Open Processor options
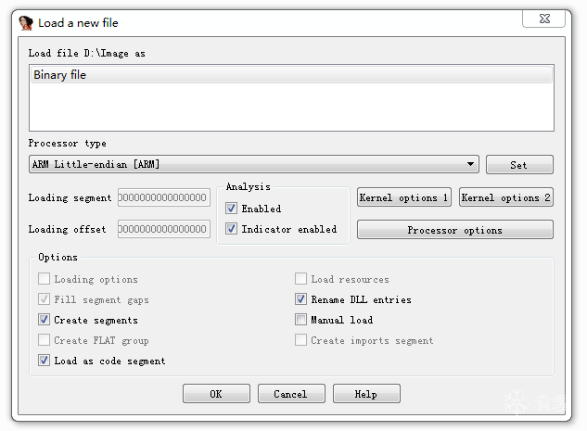This screenshot has width=587, height=431. pos(454,229)
